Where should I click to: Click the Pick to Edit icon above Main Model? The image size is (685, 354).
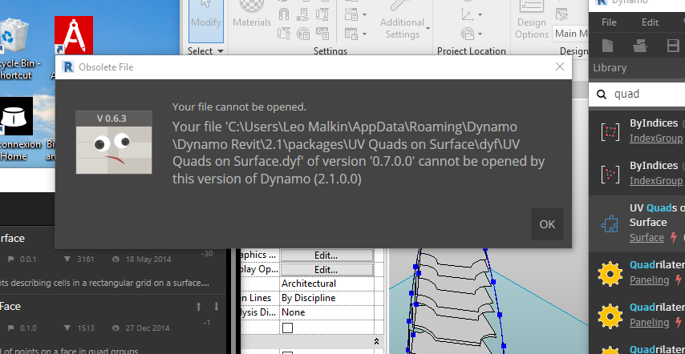[x=561, y=14]
